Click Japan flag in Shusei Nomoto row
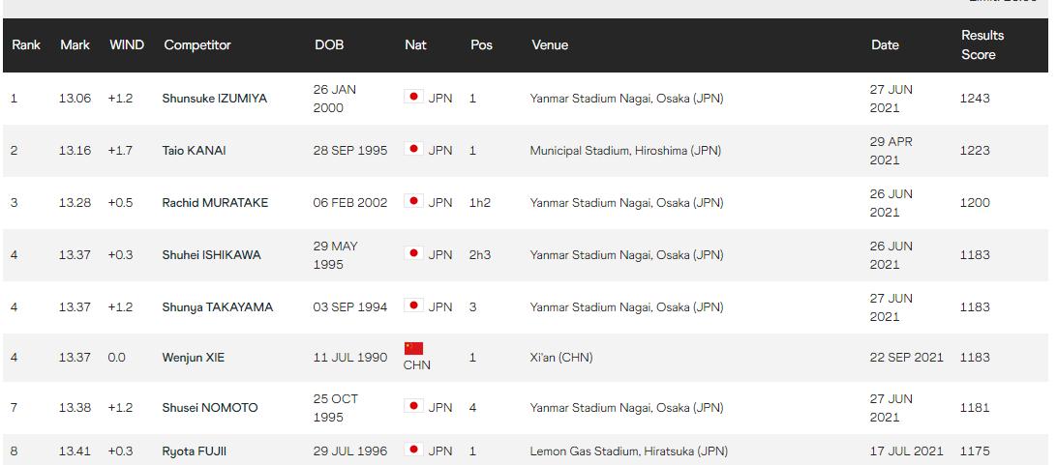The image size is (1057, 465). 413,406
